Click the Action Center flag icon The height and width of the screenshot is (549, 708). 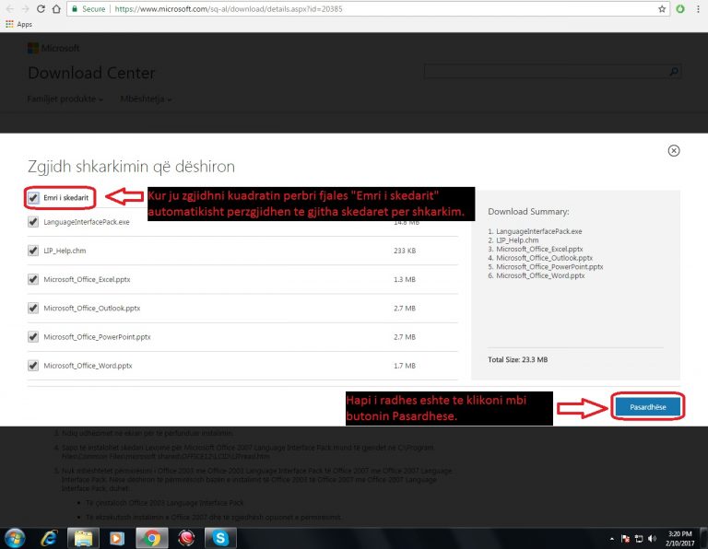click(x=625, y=539)
